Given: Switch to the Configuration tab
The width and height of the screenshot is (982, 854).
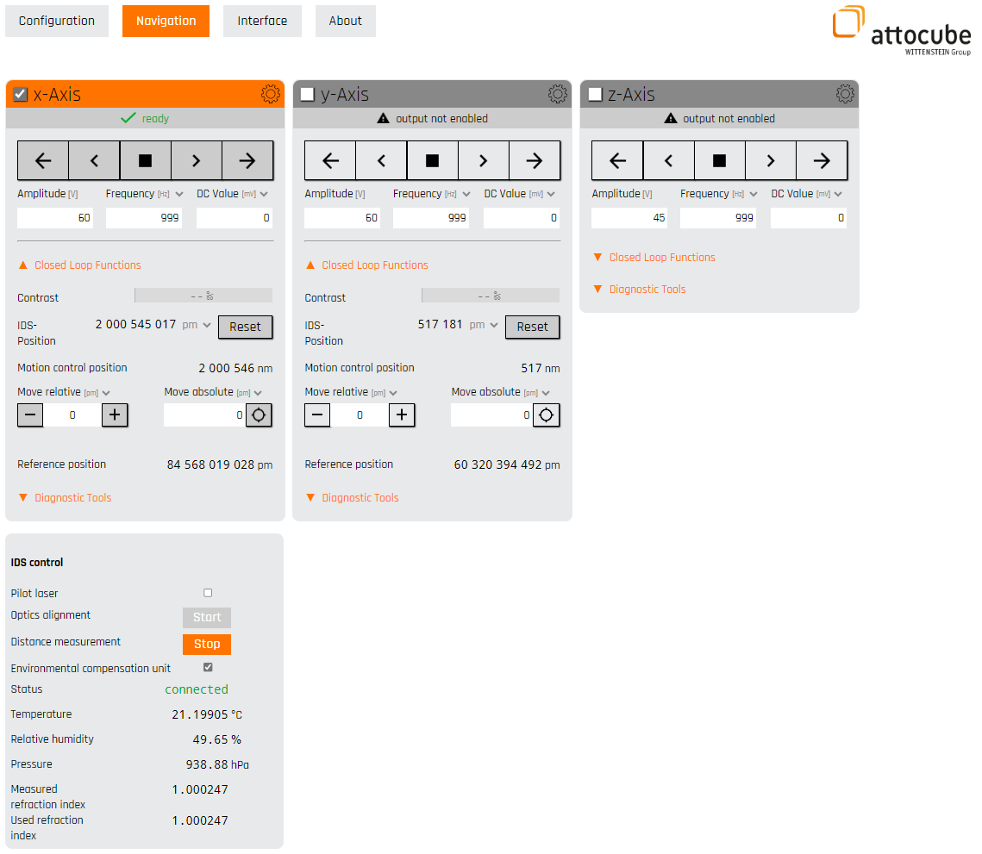Looking at the screenshot, I should pos(57,21).
